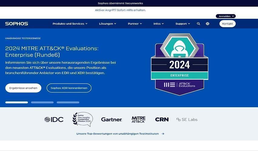Open Unsere Top-Bewertungen von unabhängigen Testinstituten link

[117, 134]
